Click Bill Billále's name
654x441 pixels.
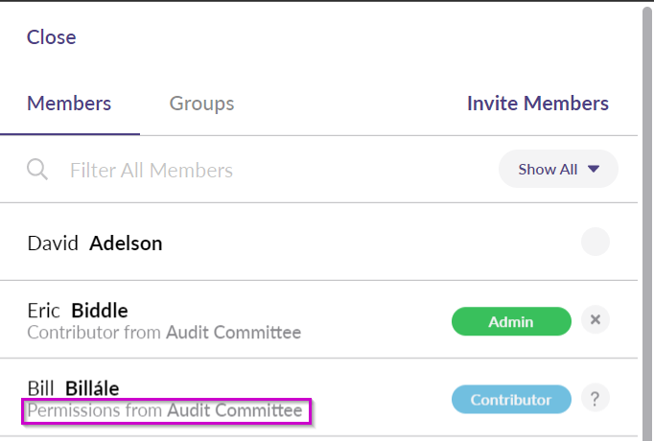point(74,388)
